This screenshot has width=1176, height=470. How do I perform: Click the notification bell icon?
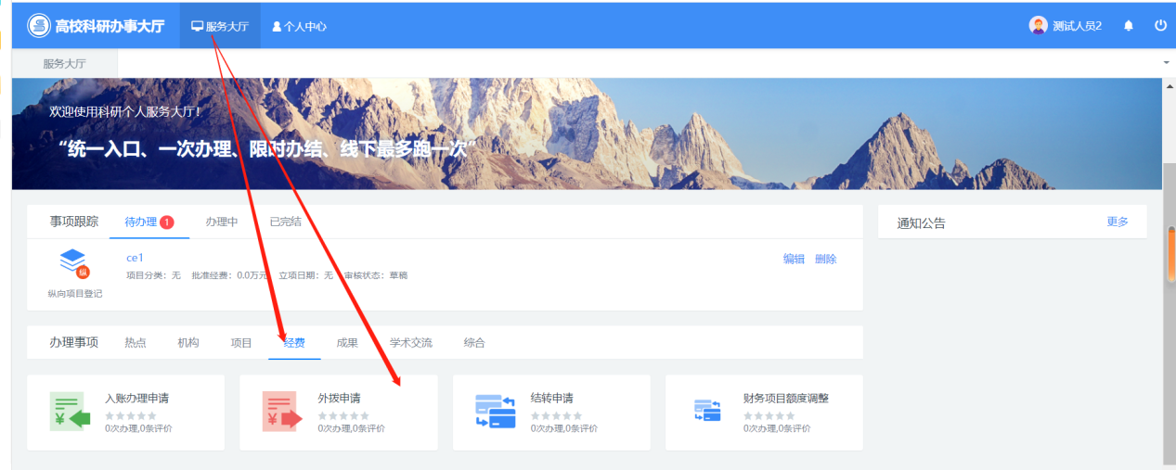[x=1129, y=26]
